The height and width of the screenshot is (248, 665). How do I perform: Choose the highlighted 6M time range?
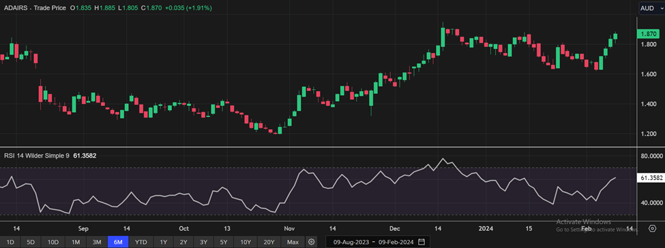[118, 242]
